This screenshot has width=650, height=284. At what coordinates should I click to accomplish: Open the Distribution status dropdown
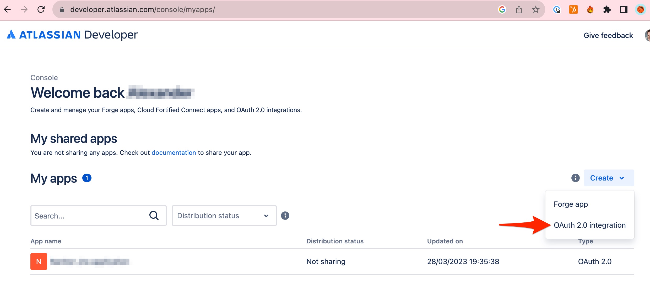[x=224, y=215]
